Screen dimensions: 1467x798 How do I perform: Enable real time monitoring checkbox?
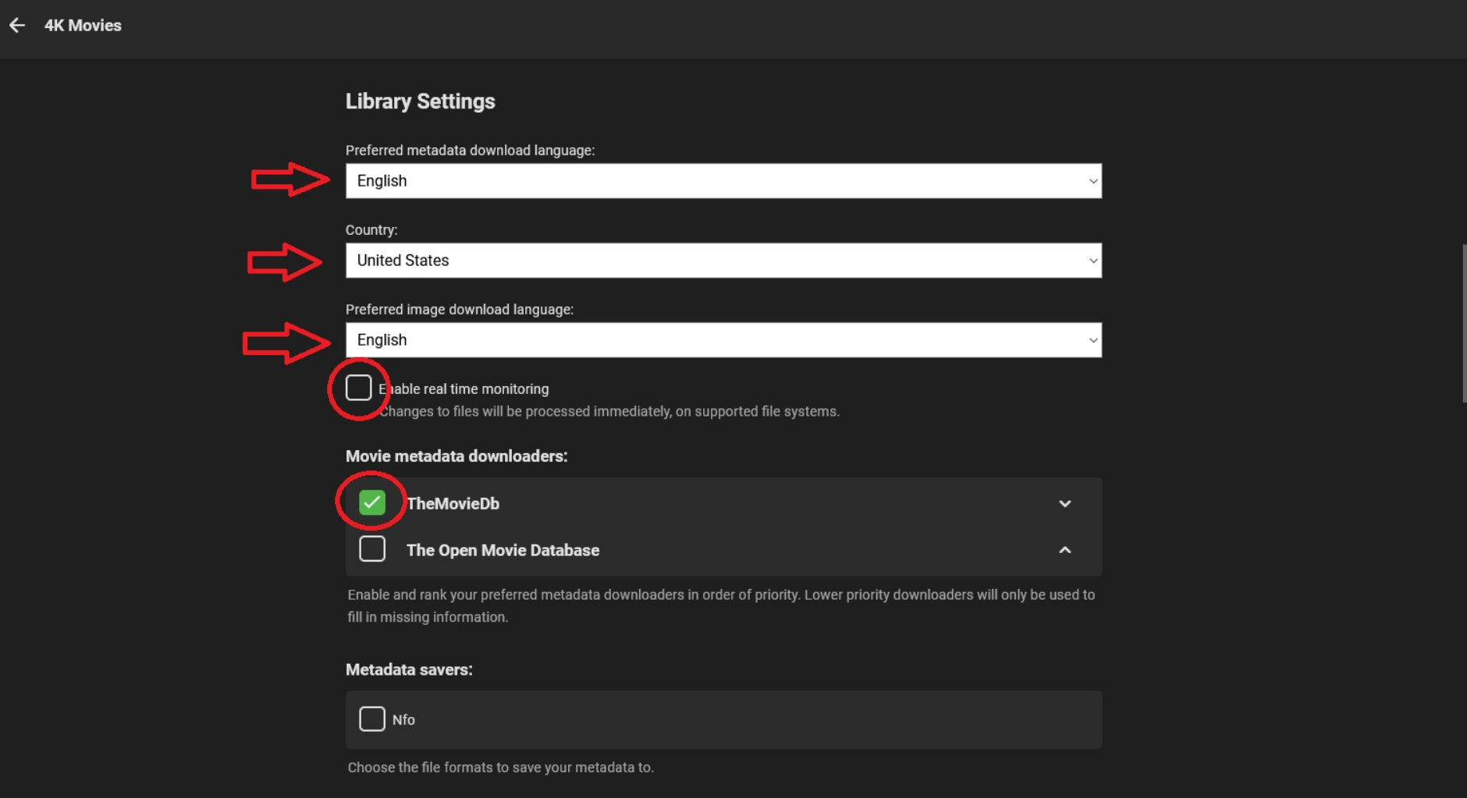coord(358,388)
